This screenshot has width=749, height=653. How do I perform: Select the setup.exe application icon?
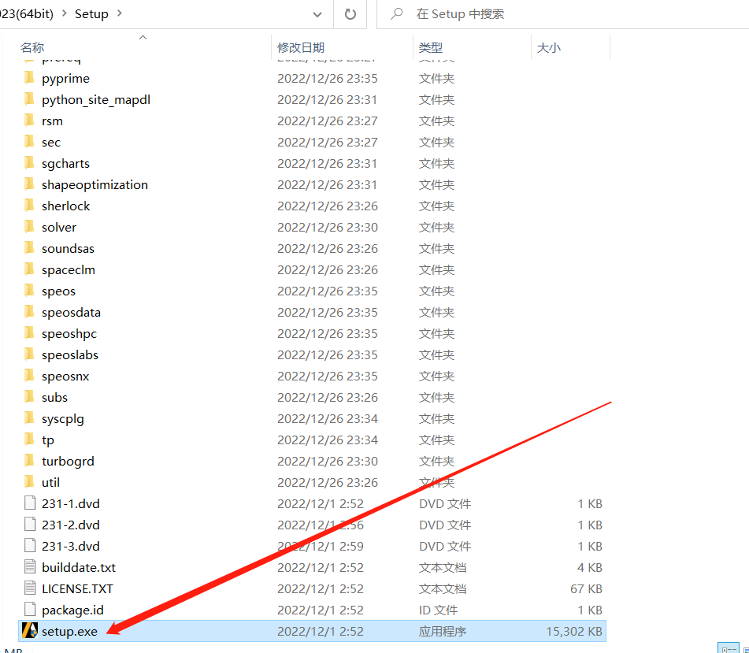30,630
